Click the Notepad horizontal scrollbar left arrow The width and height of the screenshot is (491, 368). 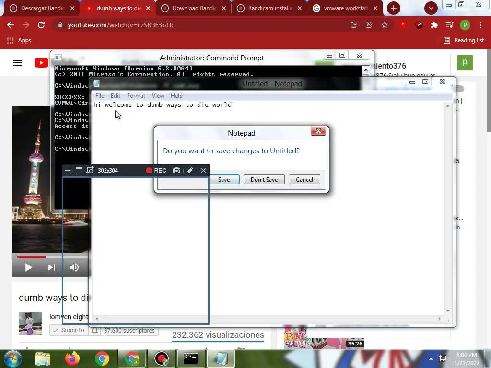[x=97, y=319]
